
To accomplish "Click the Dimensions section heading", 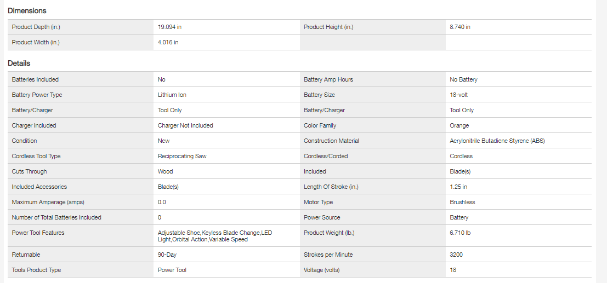I will [27, 10].
